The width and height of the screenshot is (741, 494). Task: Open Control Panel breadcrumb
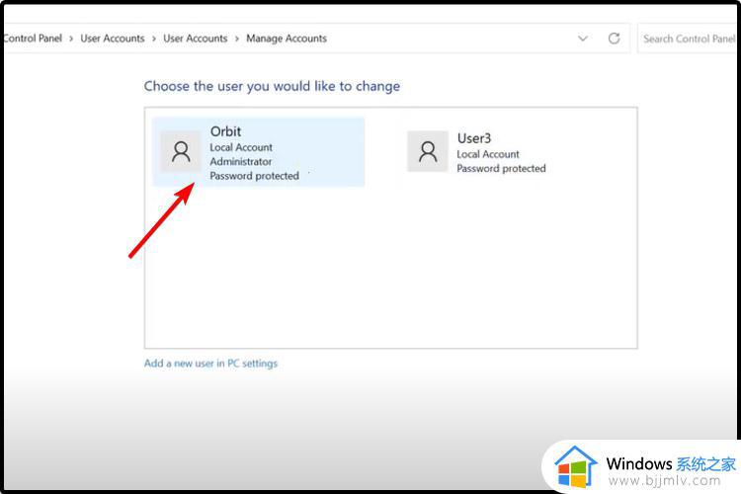(x=33, y=39)
